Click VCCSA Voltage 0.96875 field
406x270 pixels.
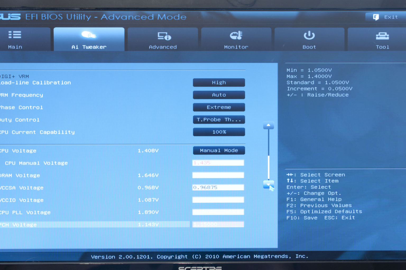pos(218,187)
